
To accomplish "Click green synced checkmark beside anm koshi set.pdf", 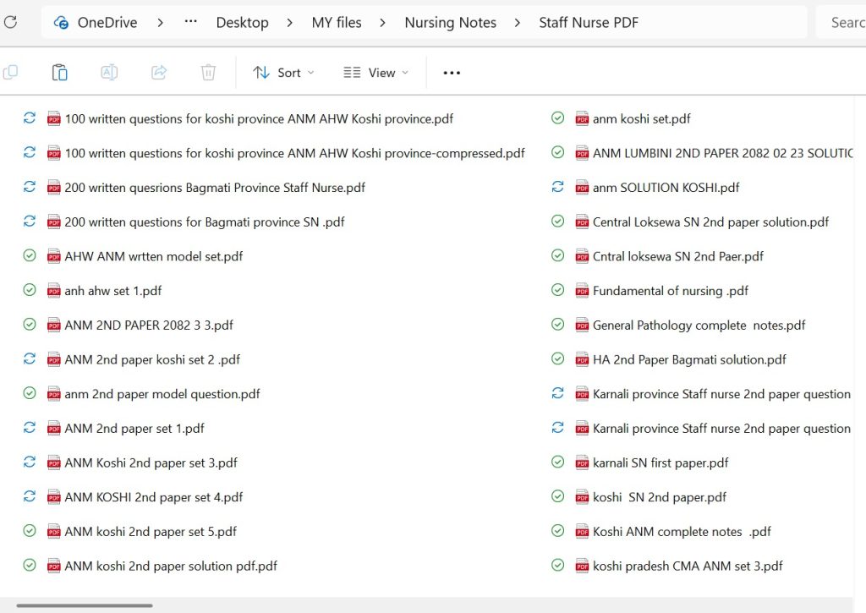I will click(x=557, y=118).
